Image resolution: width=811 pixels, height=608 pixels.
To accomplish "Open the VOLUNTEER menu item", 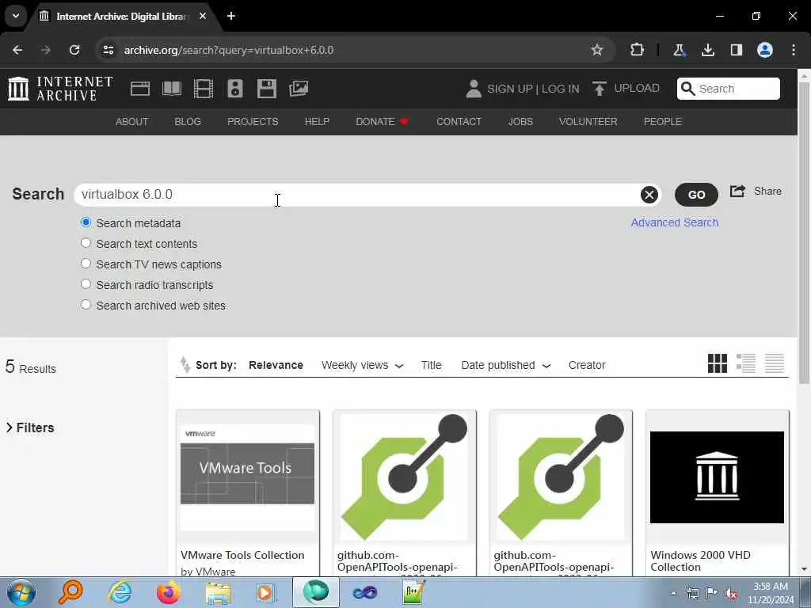I will [588, 121].
